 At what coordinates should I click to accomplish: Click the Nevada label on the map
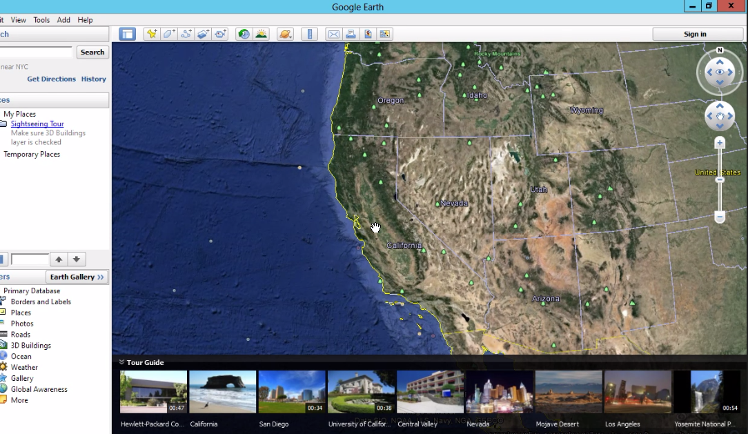454,203
